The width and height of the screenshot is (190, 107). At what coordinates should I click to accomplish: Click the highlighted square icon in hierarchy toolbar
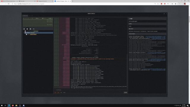coord(27,29)
